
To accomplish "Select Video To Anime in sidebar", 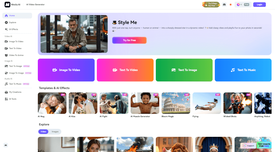I will point(16,55).
